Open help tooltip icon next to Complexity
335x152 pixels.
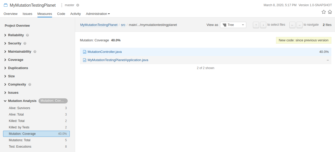tap(30, 84)
